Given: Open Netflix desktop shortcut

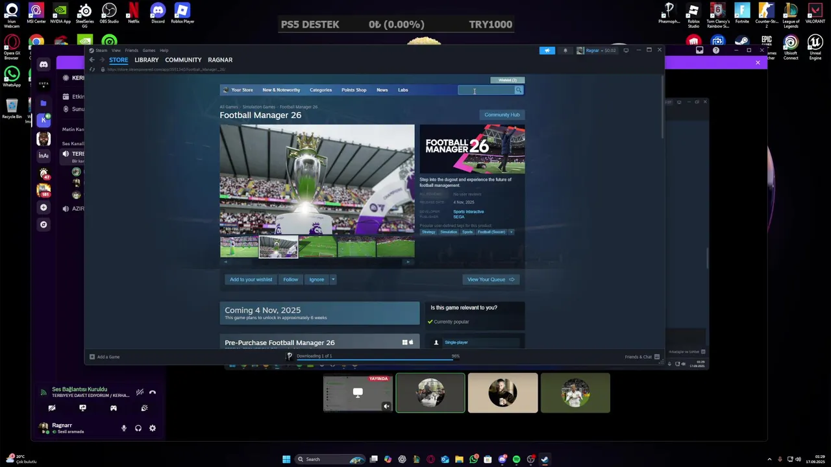Looking at the screenshot, I should click(133, 13).
